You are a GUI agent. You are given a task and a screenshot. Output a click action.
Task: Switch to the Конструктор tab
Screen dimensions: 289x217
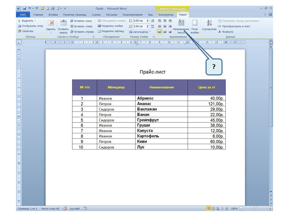pyautogui.click(x=166, y=14)
